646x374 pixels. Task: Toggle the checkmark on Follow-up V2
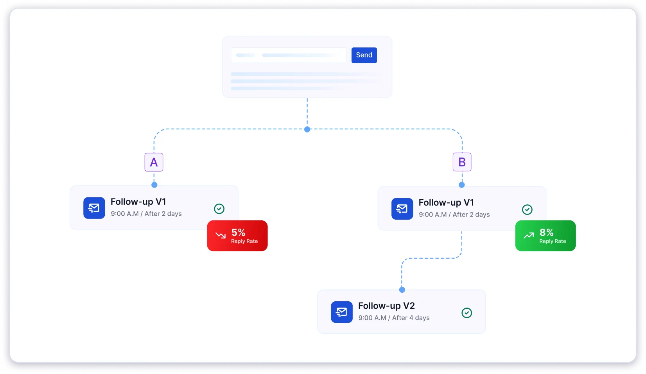click(x=467, y=313)
